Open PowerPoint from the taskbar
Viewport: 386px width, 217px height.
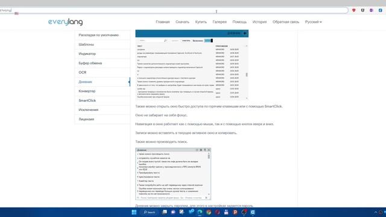tap(235, 212)
